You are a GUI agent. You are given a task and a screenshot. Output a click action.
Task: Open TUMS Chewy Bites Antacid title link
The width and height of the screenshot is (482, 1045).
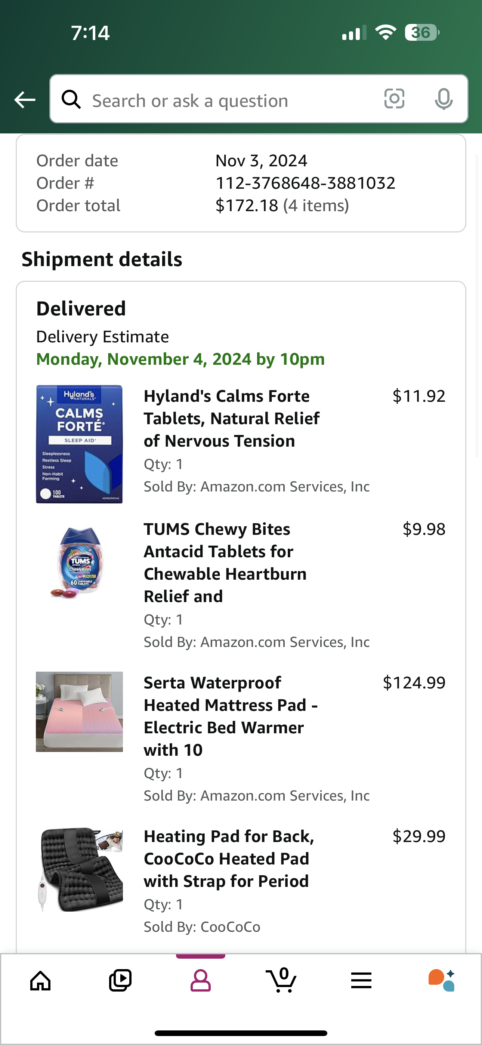pos(225,563)
